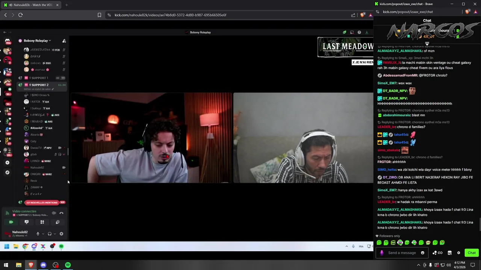Image resolution: width=481 pixels, height=270 pixels.
Task: Open Spotify from Windows taskbar
Action: [x=68, y=265]
